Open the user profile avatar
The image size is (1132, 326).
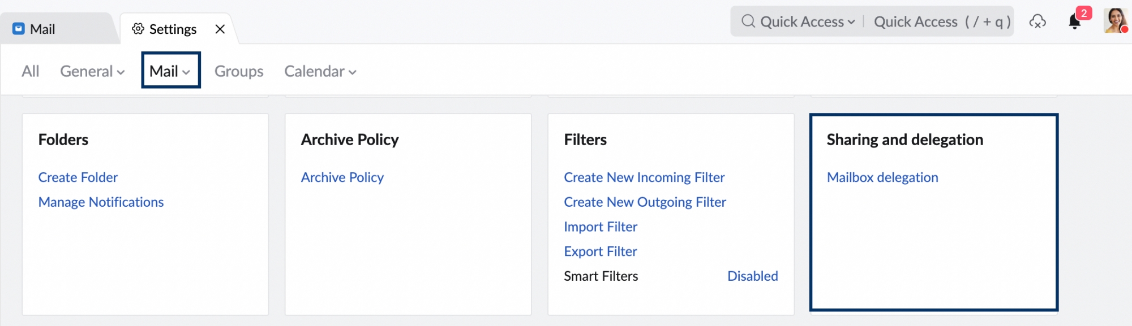[1115, 20]
